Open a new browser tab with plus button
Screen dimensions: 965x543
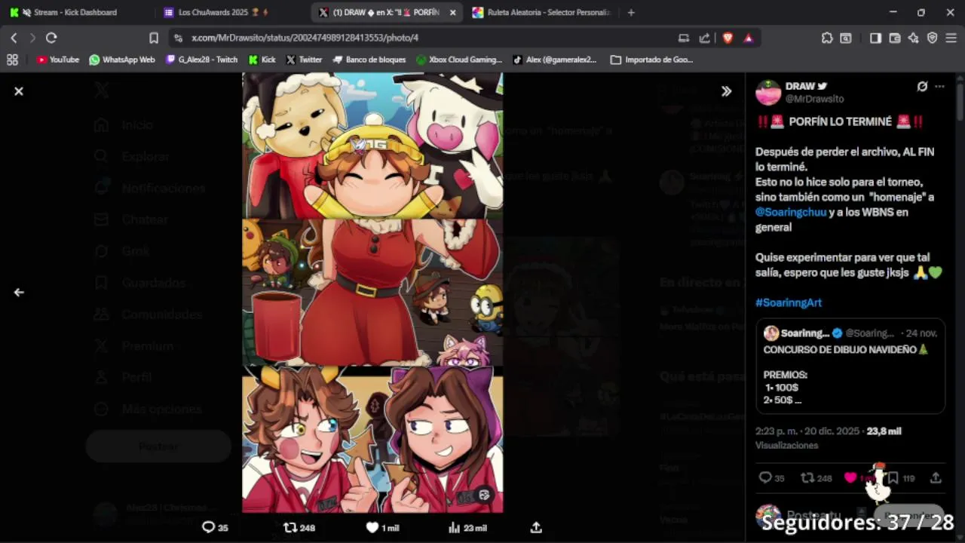pyautogui.click(x=631, y=12)
